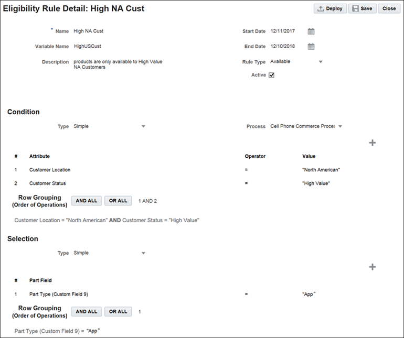The height and width of the screenshot is (338, 404).
Task: Add a new Condition row with plus icon
Action: (373, 143)
